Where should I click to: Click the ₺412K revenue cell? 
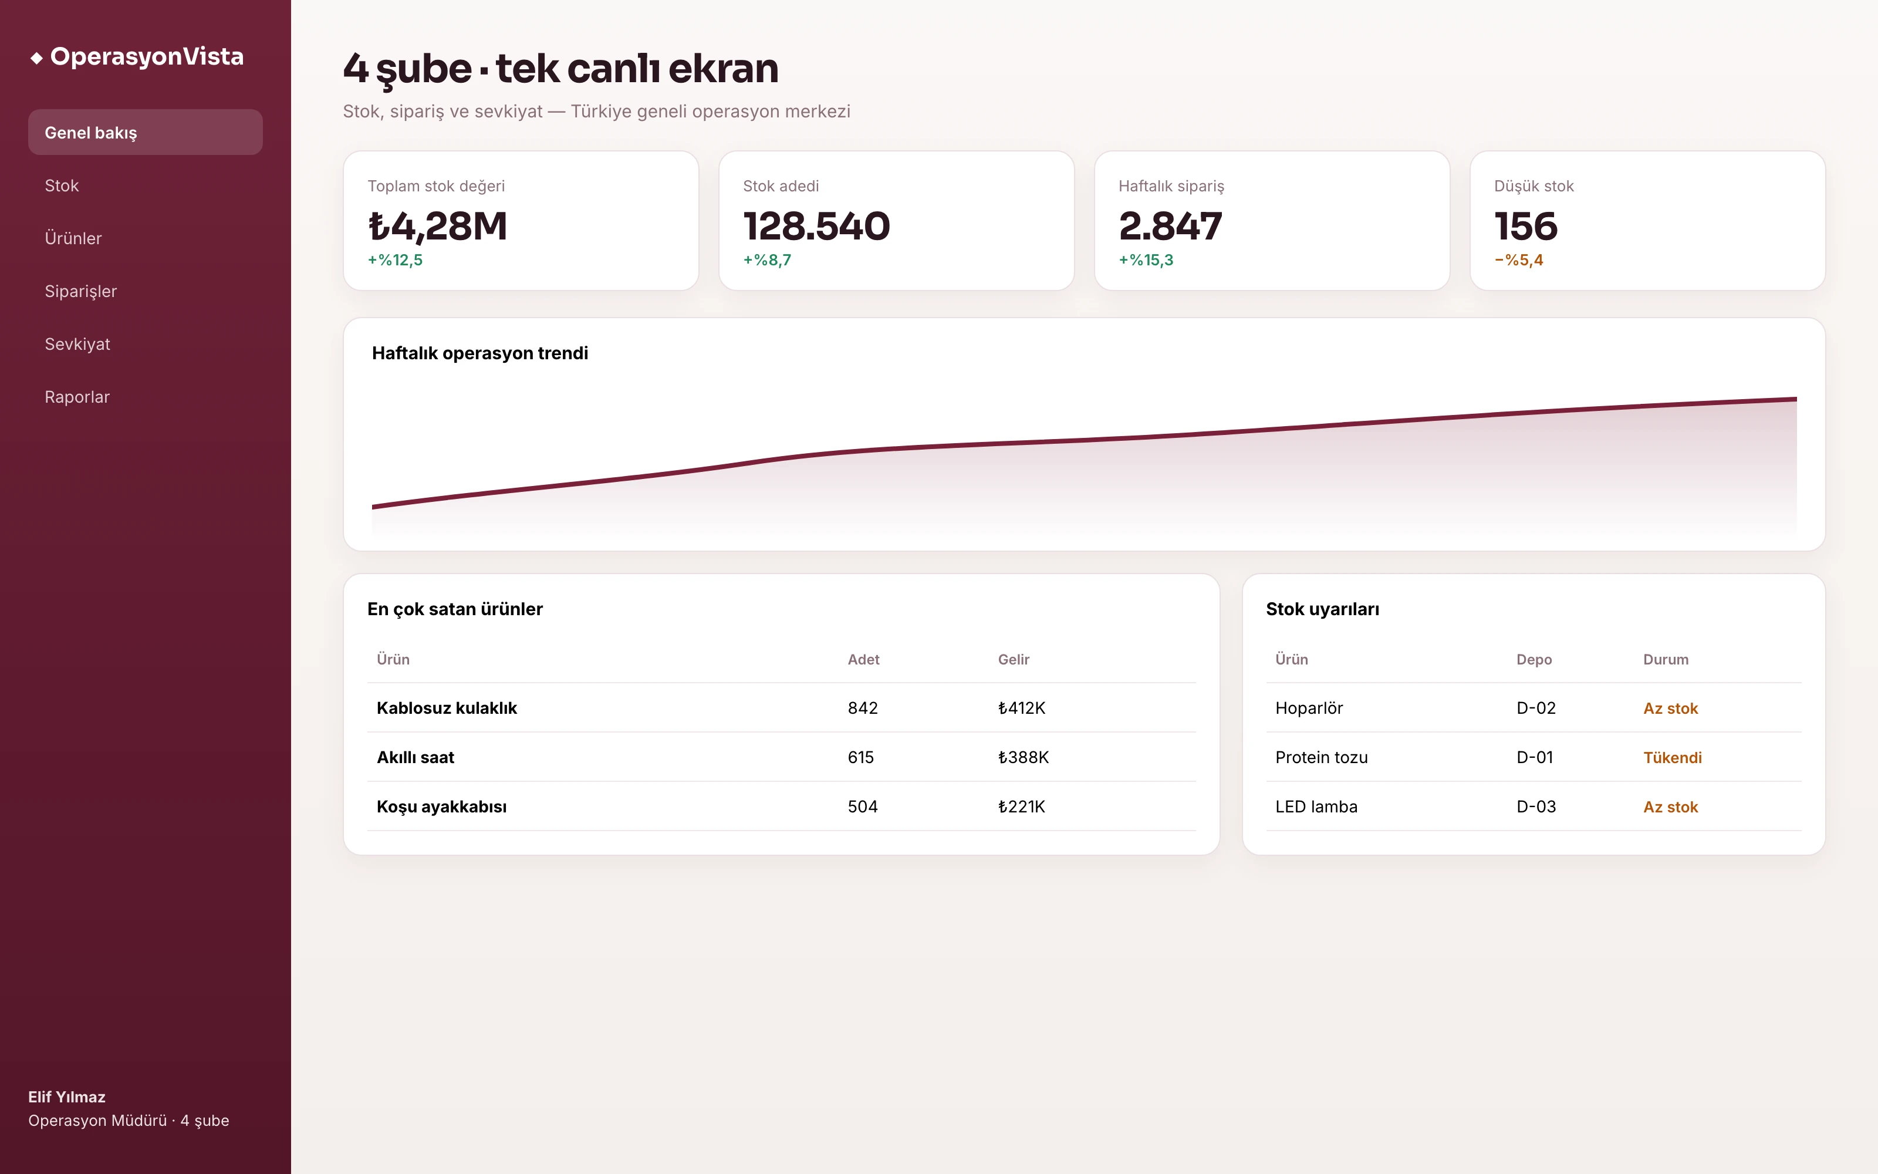(1021, 708)
